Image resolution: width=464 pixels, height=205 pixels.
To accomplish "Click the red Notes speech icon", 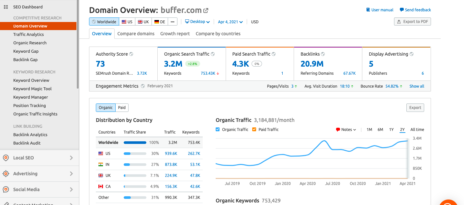I will [x=338, y=130].
